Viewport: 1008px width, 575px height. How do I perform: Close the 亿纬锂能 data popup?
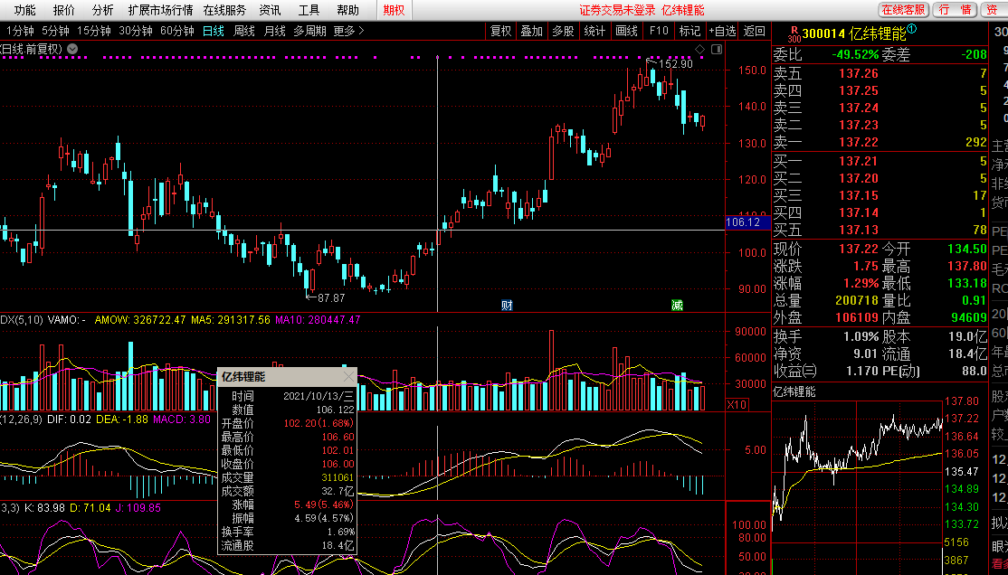348,376
